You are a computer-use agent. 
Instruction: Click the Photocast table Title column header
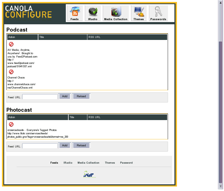tap(78, 117)
